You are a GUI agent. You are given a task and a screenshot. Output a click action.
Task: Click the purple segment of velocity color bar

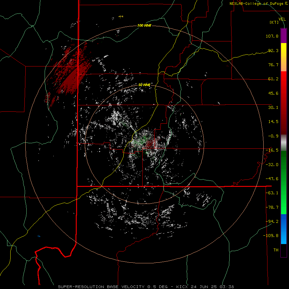click(x=284, y=36)
